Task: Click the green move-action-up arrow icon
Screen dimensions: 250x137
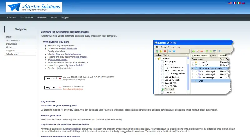Action: 211,51
